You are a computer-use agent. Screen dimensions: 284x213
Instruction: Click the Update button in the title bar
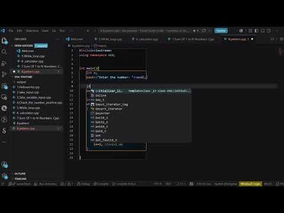click(x=221, y=31)
